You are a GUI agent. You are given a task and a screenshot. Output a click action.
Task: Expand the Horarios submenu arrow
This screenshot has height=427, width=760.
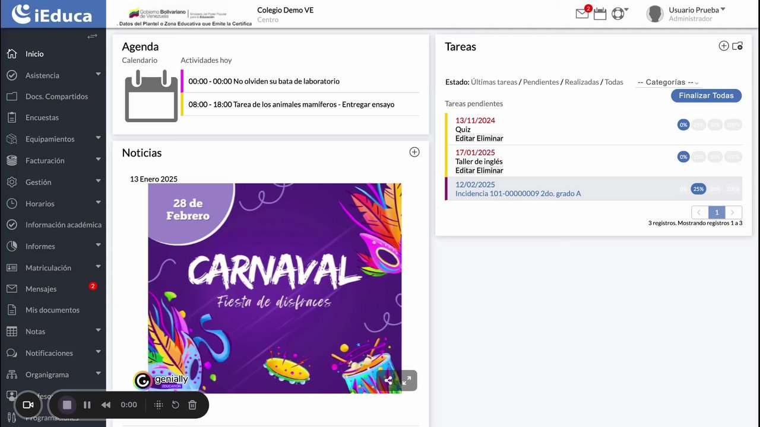coord(98,202)
